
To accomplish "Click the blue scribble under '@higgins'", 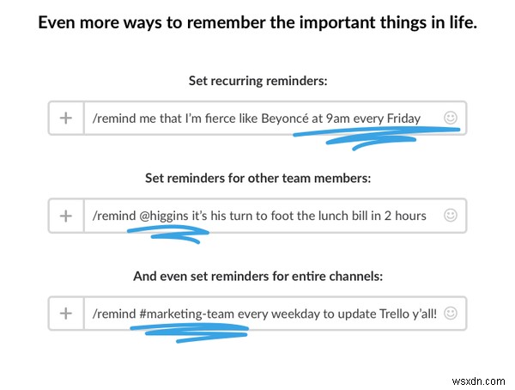I will tap(168, 235).
